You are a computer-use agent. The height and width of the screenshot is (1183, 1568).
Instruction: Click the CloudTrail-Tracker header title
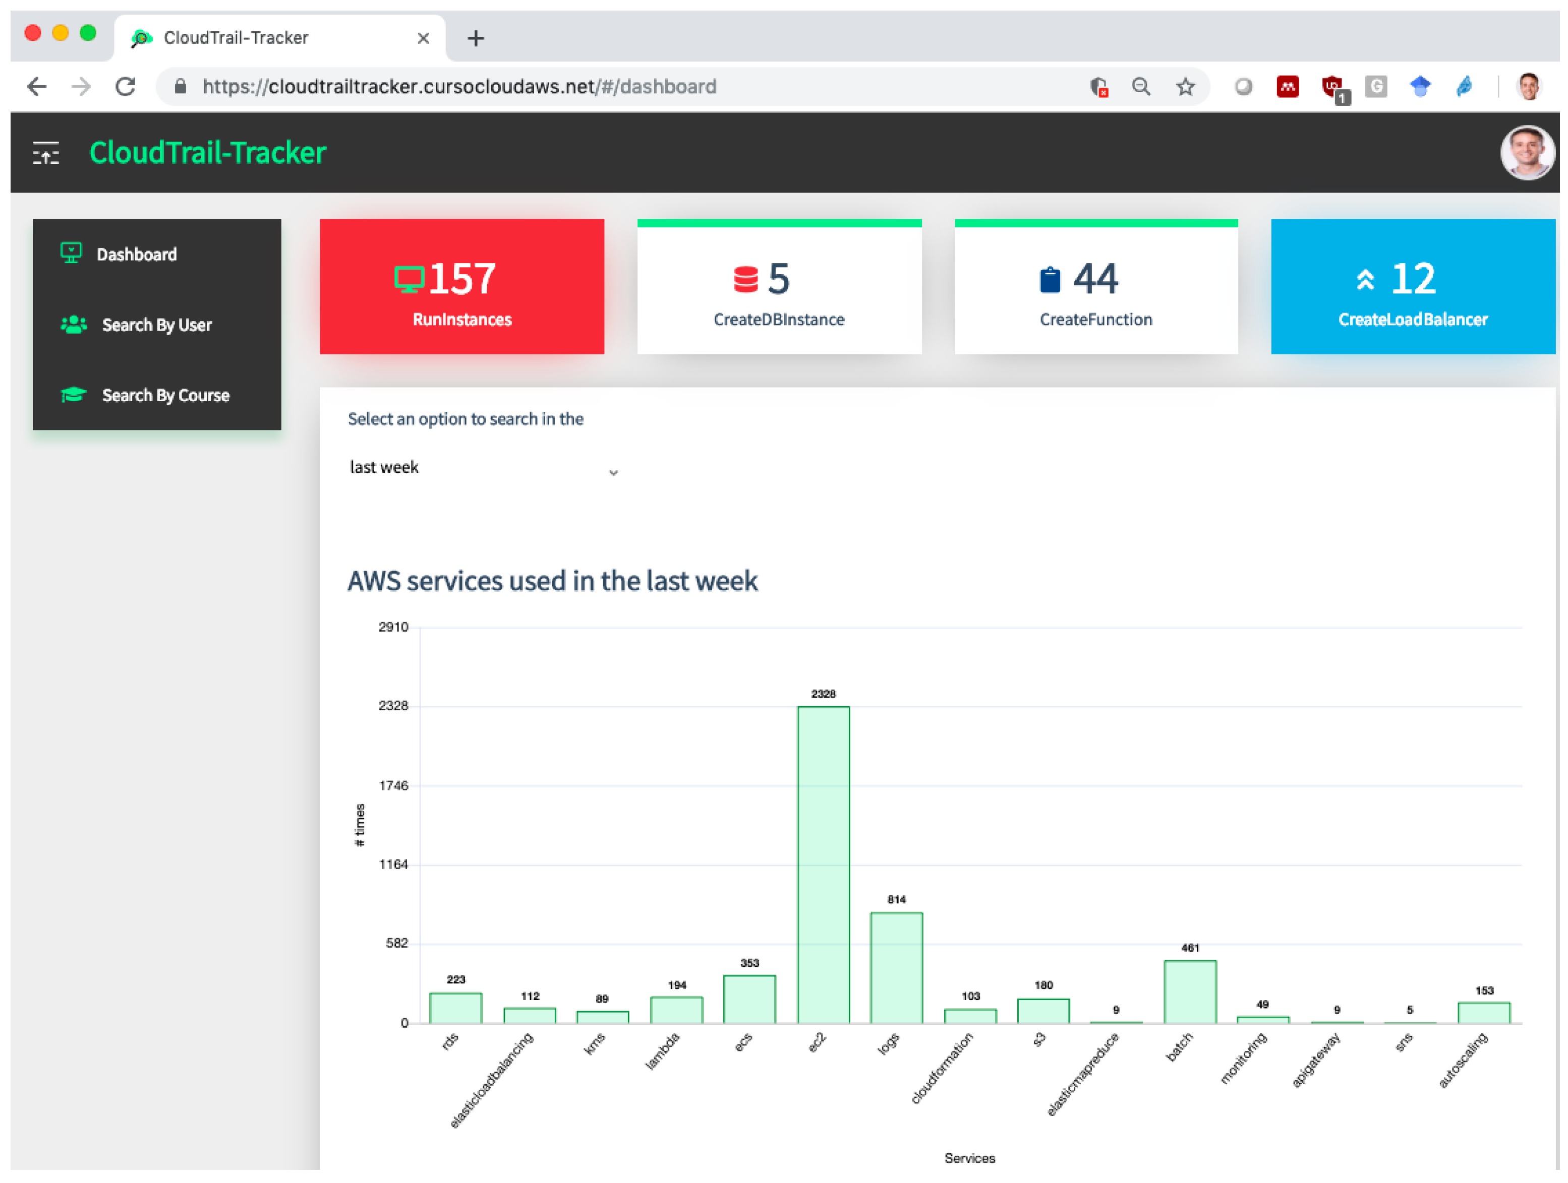pos(208,153)
